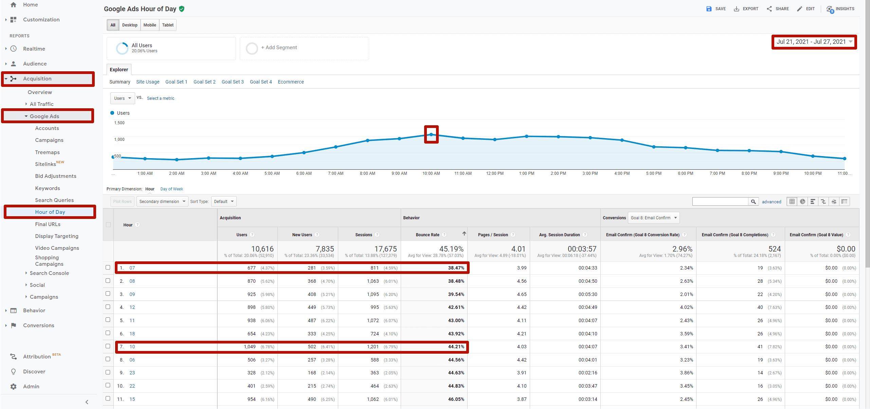Open hour 15 row link

tap(132, 399)
